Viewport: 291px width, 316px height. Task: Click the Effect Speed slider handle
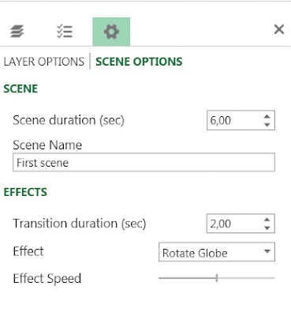217,278
